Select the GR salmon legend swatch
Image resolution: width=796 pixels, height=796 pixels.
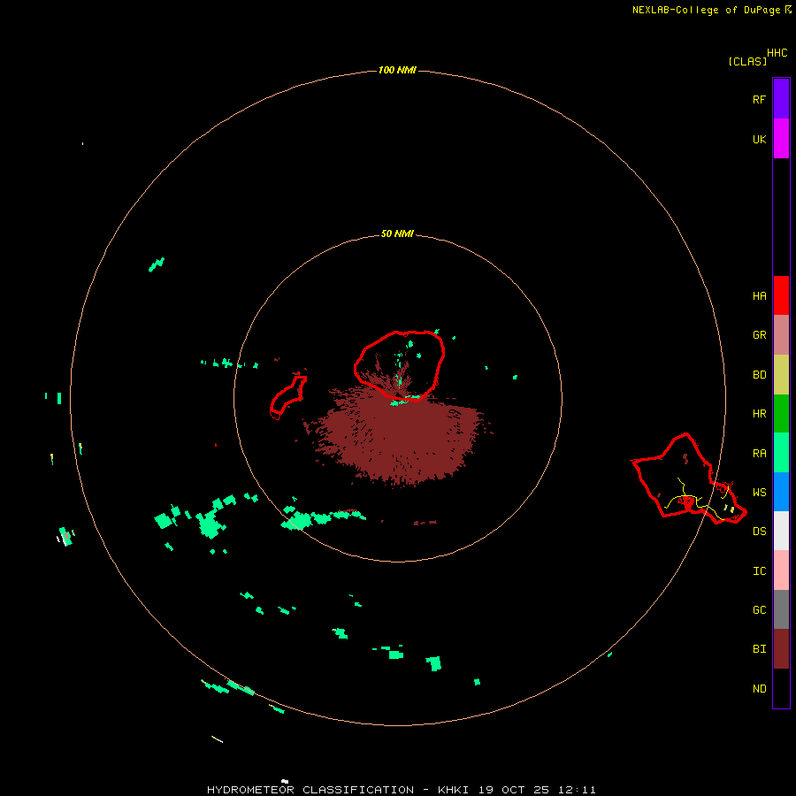point(781,335)
